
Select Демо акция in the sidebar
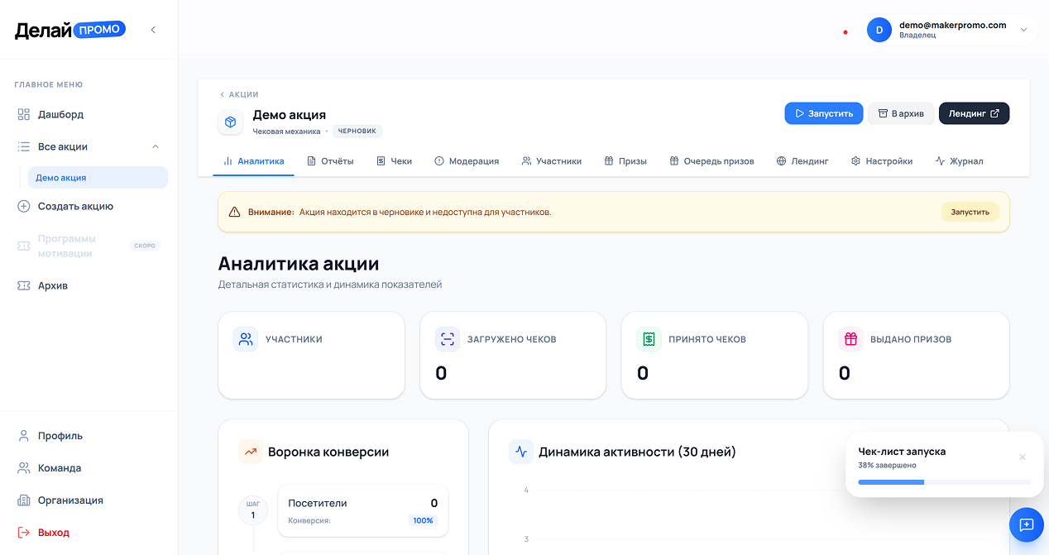pyautogui.click(x=98, y=177)
